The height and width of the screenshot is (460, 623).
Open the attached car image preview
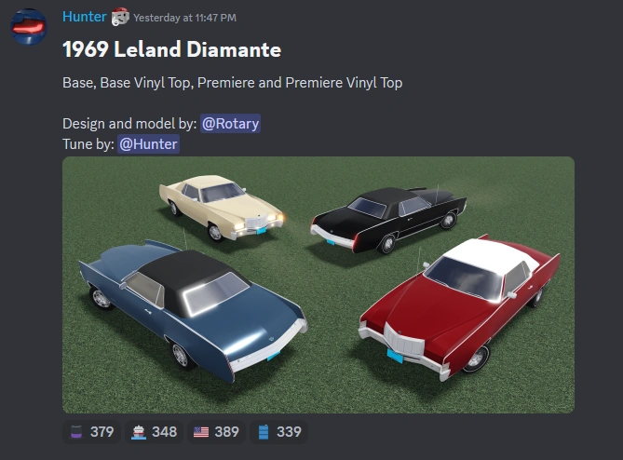(318, 285)
